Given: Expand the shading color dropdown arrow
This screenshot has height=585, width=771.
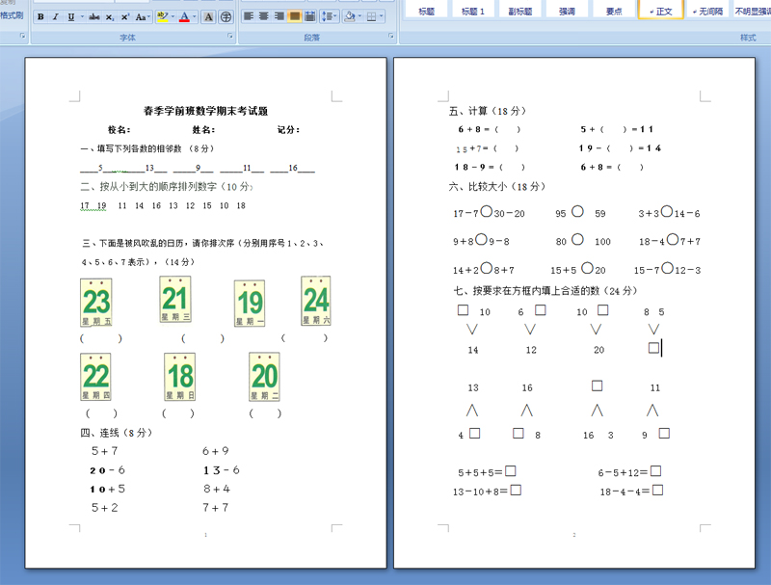Looking at the screenshot, I should pos(359,16).
